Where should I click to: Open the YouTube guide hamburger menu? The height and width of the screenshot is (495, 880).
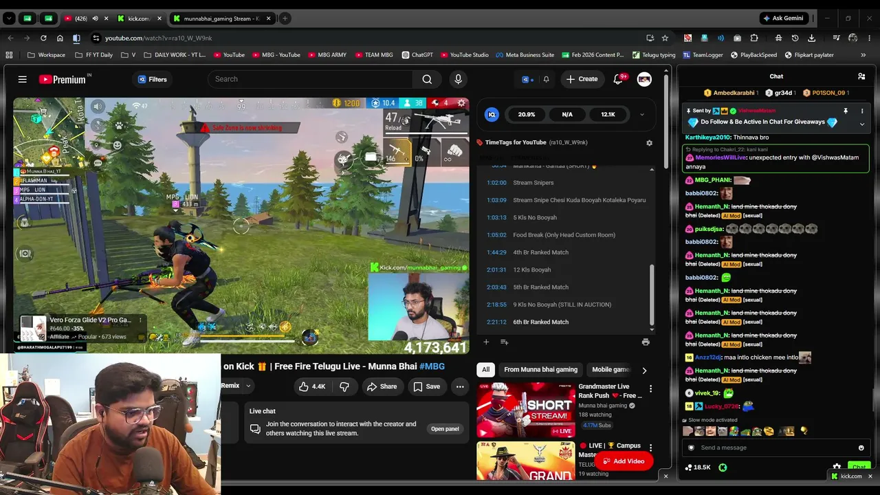tap(23, 79)
